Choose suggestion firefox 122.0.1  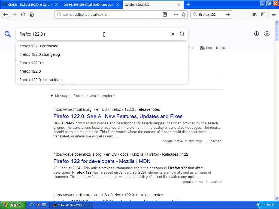tap(102, 63)
